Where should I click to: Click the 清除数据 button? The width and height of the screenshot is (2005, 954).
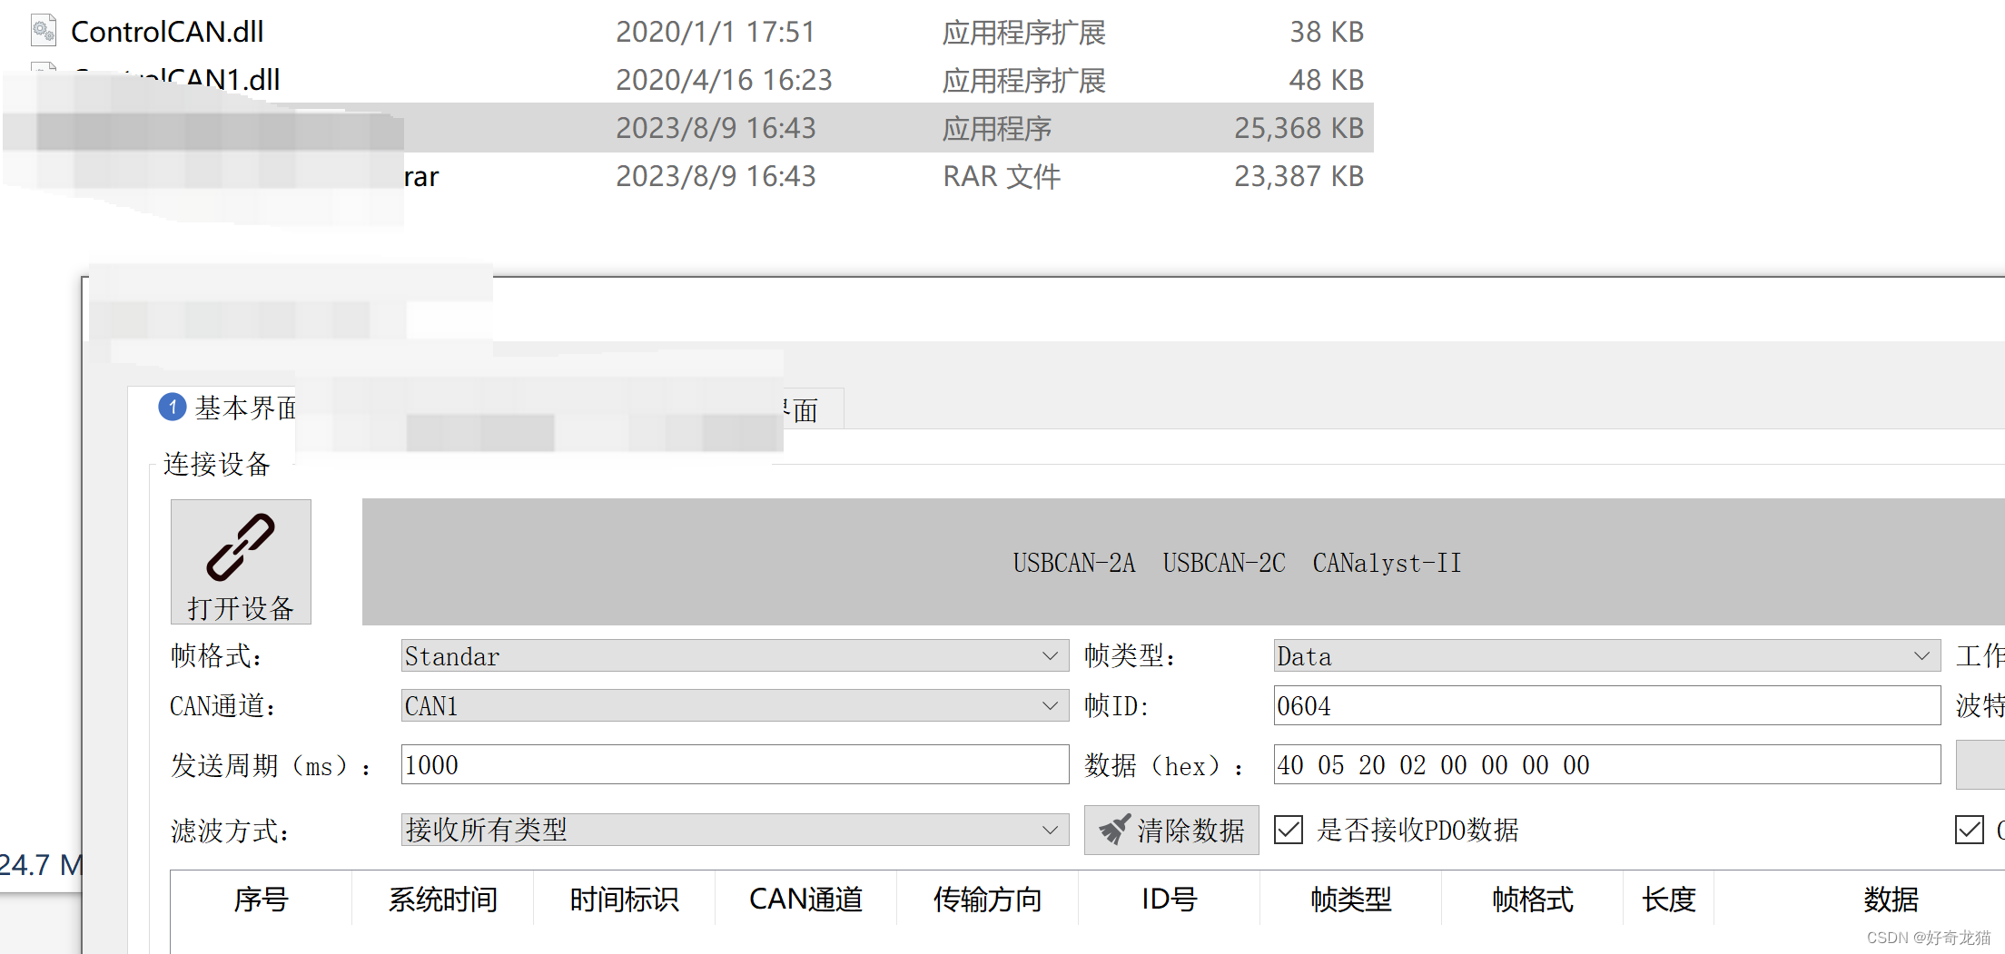(1171, 830)
